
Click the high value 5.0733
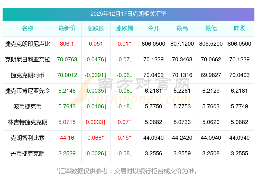click(x=182, y=122)
